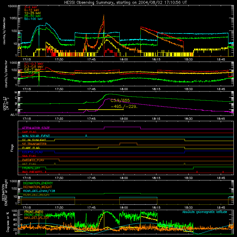The image size is (237, 237).
Task: Click the NON_SOLAR_EVENT flag label
Action: point(36,136)
